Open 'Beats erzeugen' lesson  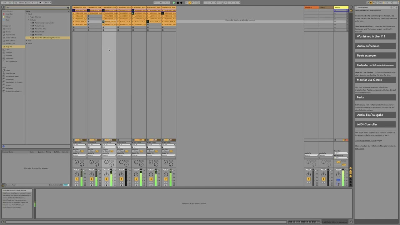pyautogui.click(x=375, y=55)
